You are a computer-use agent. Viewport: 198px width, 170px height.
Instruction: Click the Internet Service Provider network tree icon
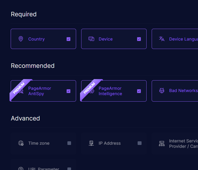coord(162,144)
